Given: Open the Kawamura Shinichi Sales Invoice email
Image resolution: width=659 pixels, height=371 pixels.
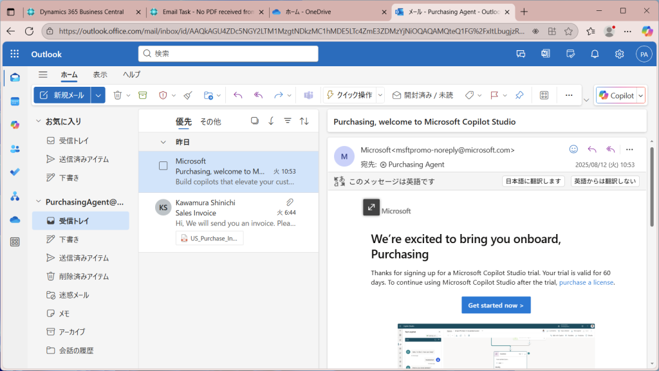Looking at the screenshot, I should click(228, 222).
